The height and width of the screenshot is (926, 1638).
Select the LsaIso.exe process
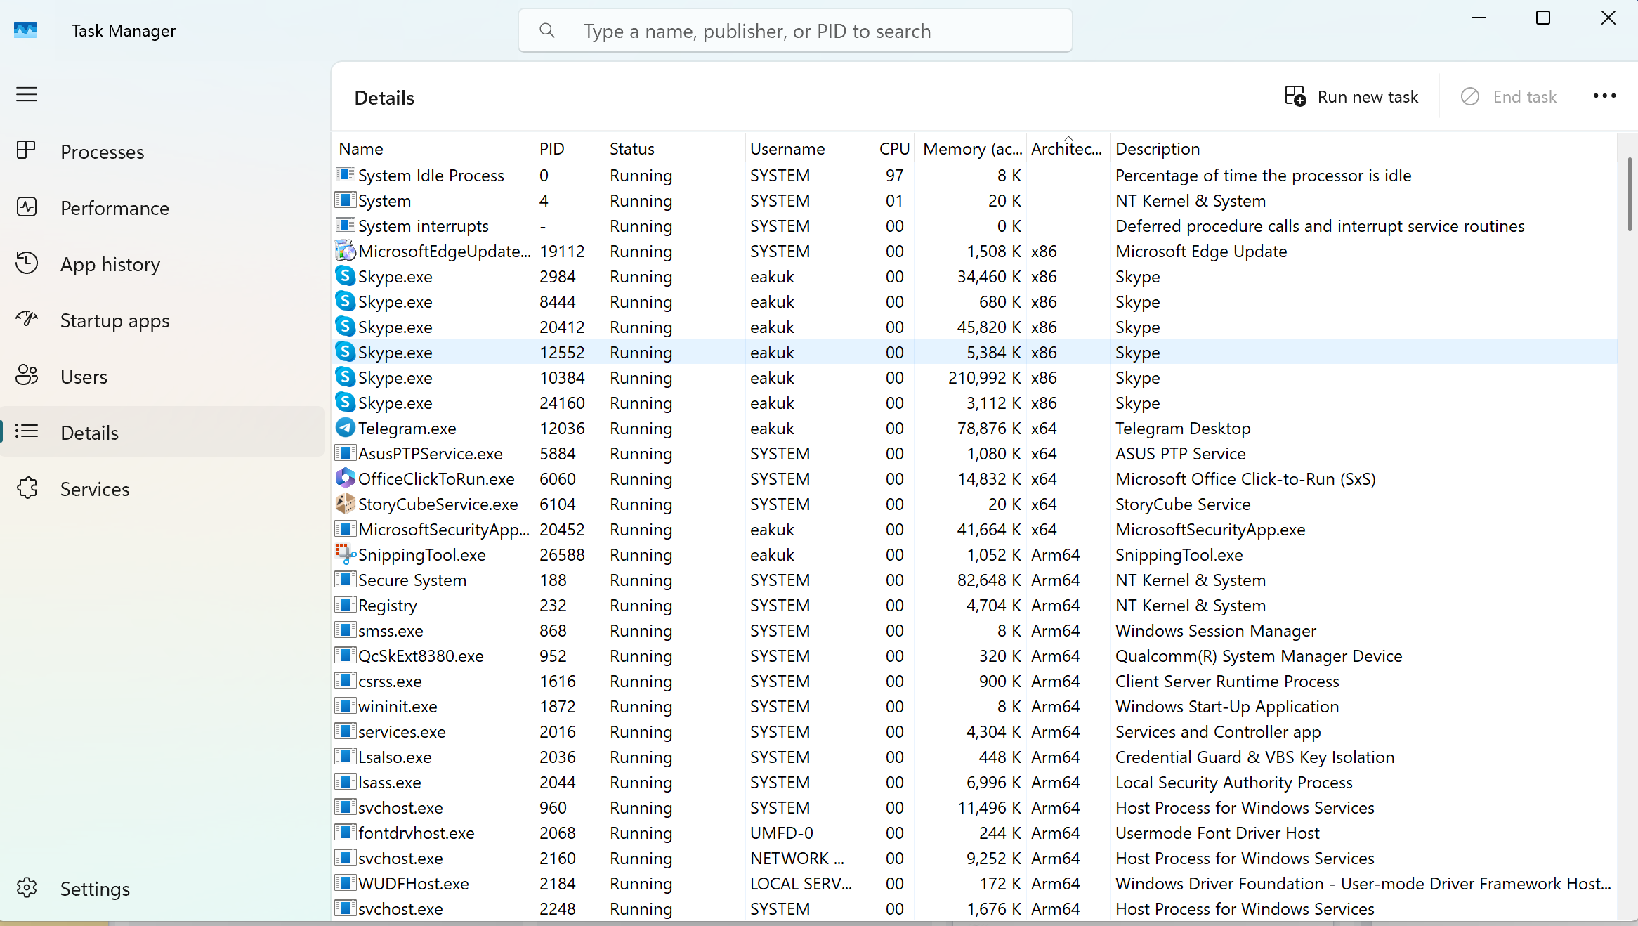[x=975, y=757]
